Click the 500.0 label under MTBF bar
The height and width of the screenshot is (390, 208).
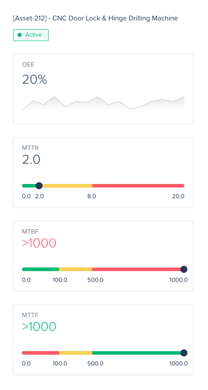(x=95, y=280)
